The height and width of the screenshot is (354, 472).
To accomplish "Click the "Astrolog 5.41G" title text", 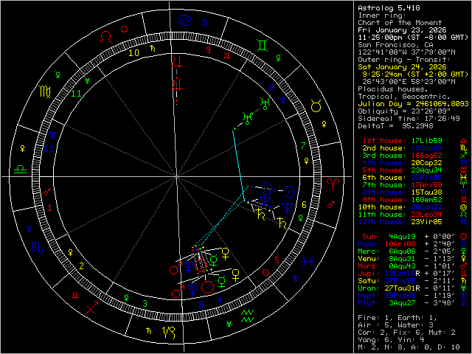I will (388, 7).
